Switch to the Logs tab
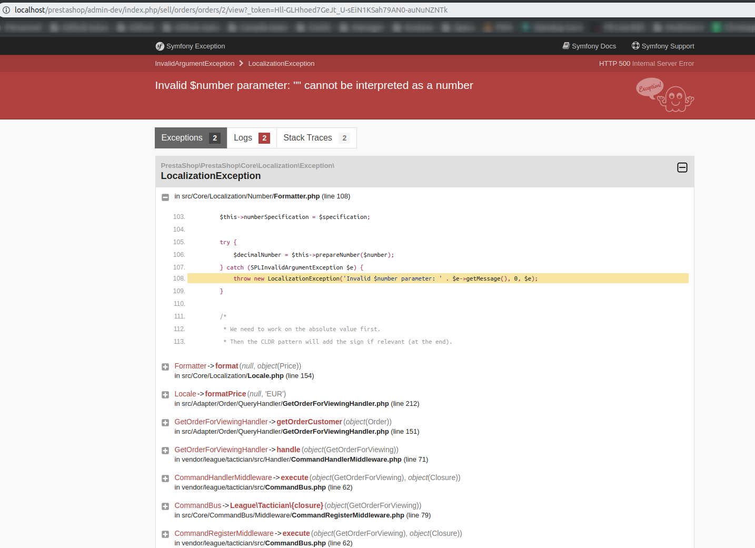This screenshot has width=755, height=548. pyautogui.click(x=252, y=138)
